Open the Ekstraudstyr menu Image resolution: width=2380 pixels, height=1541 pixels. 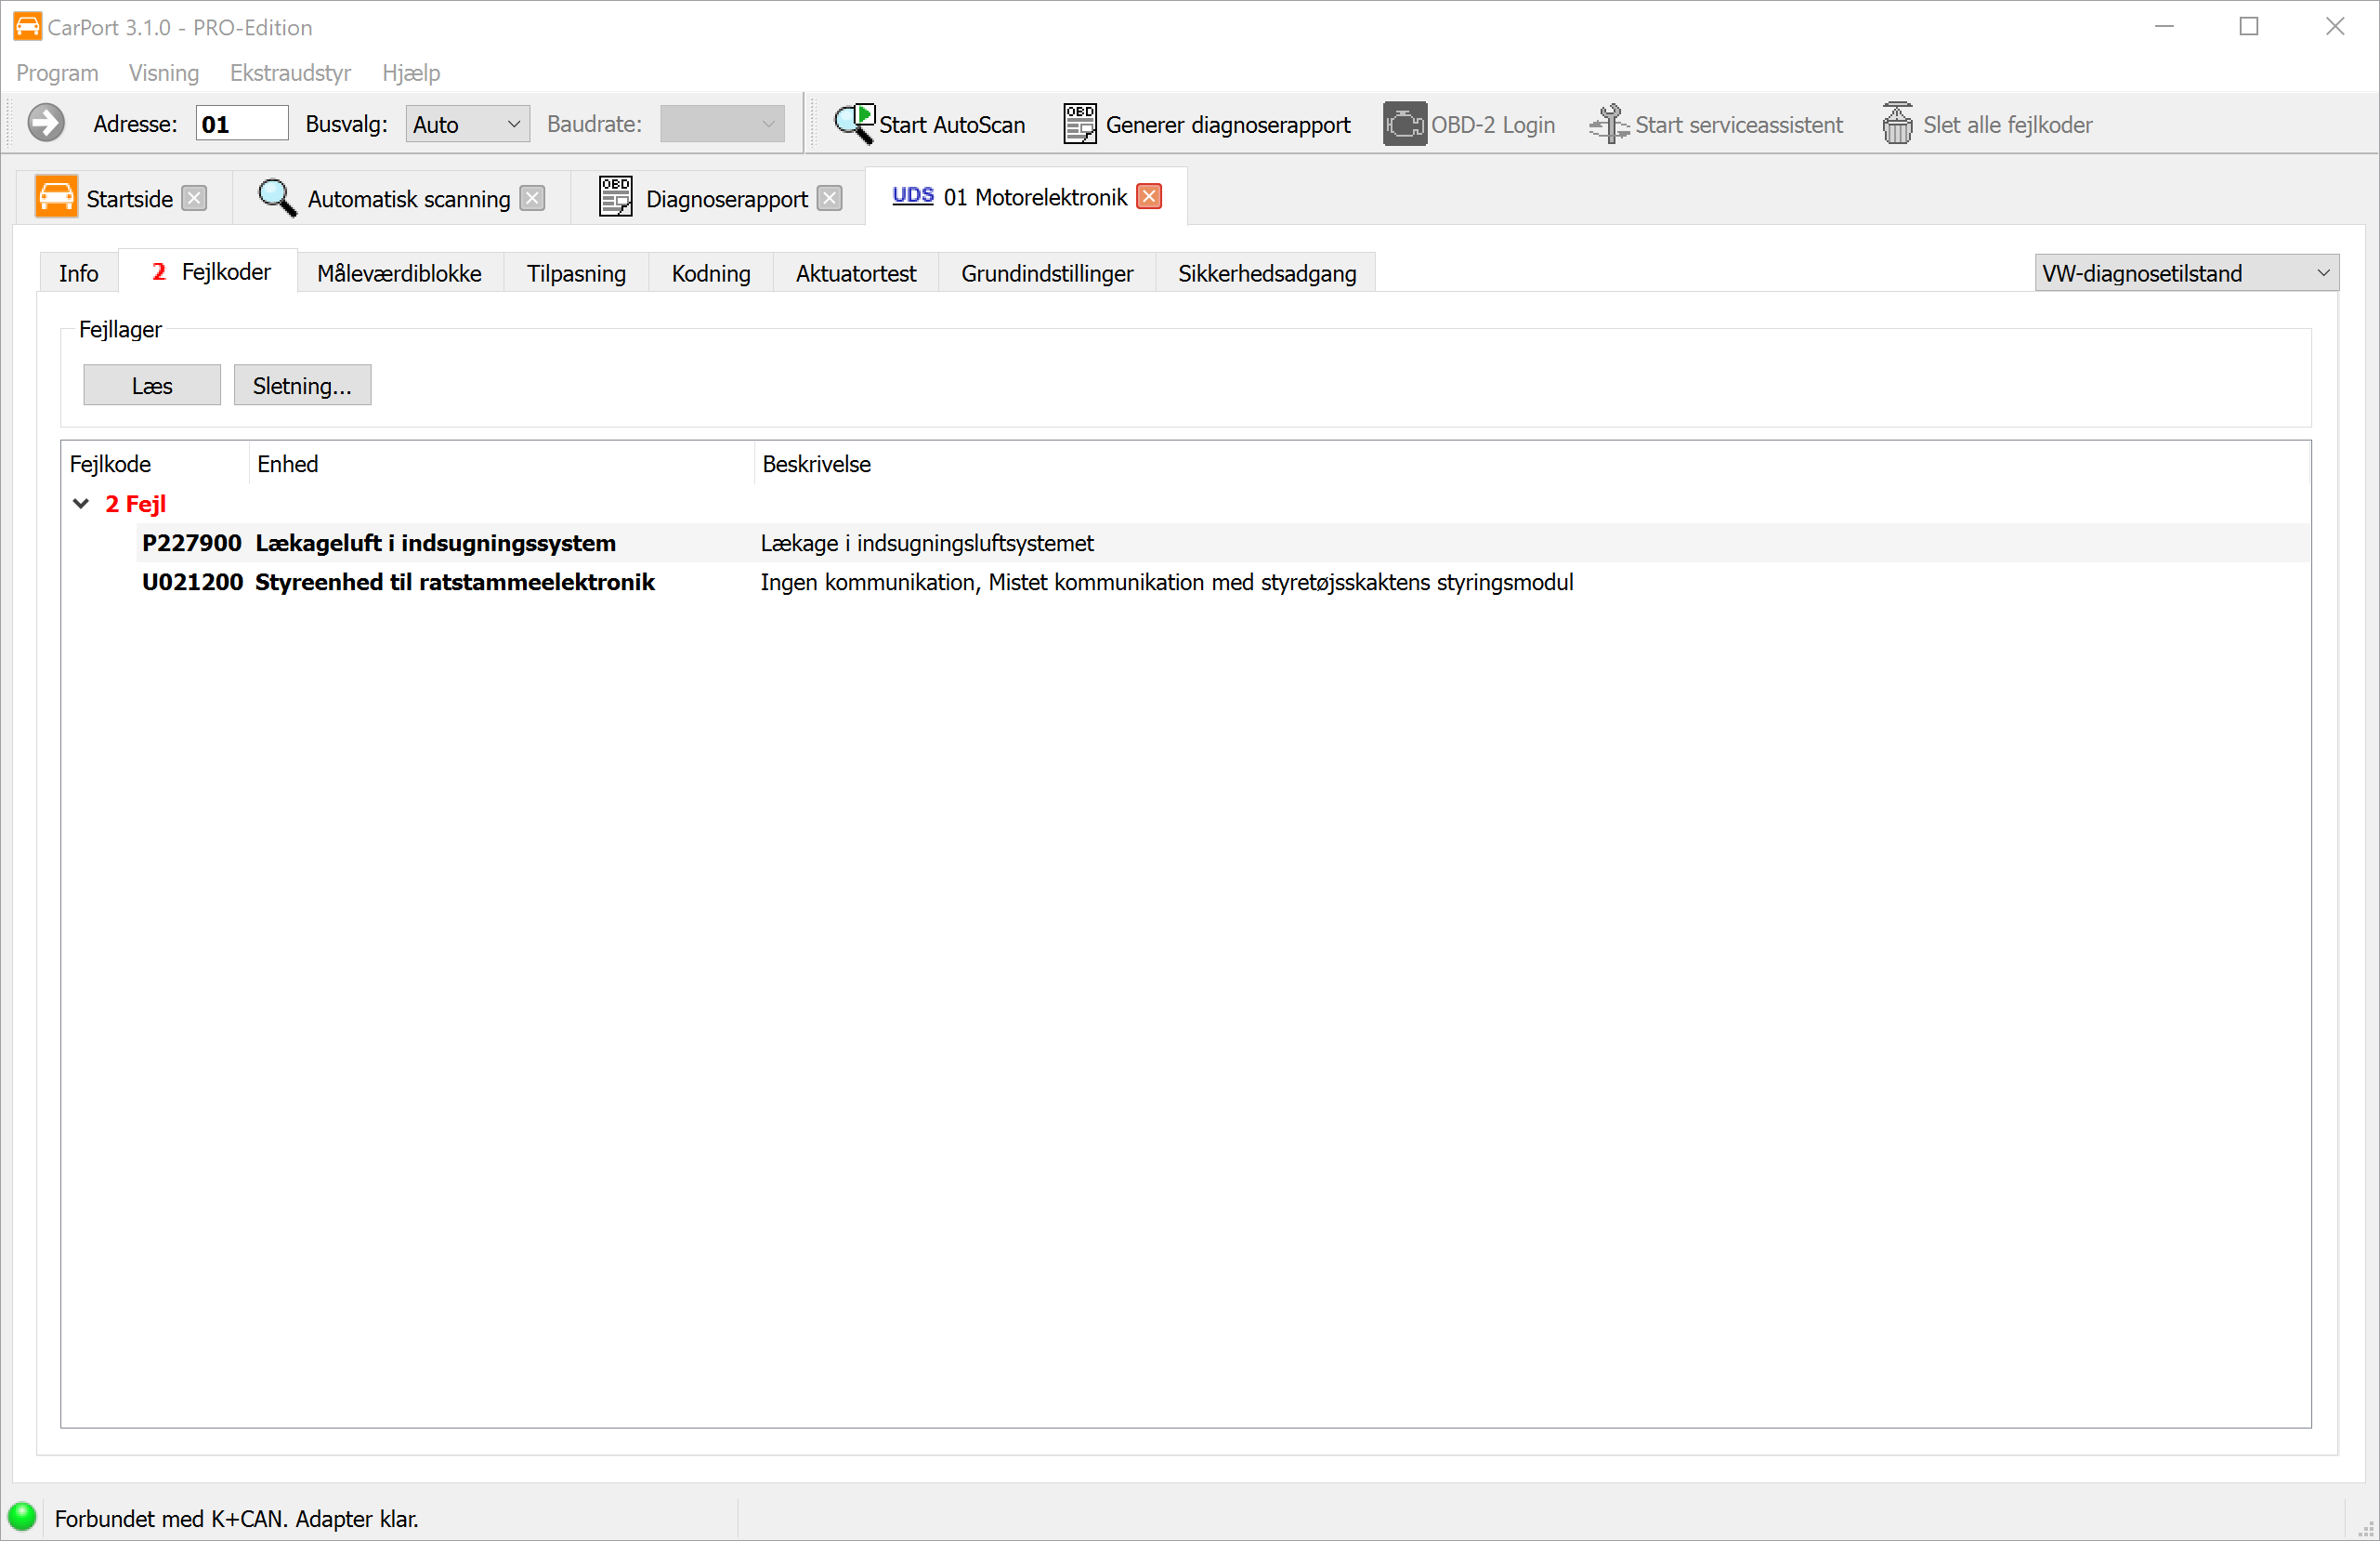coord(290,73)
